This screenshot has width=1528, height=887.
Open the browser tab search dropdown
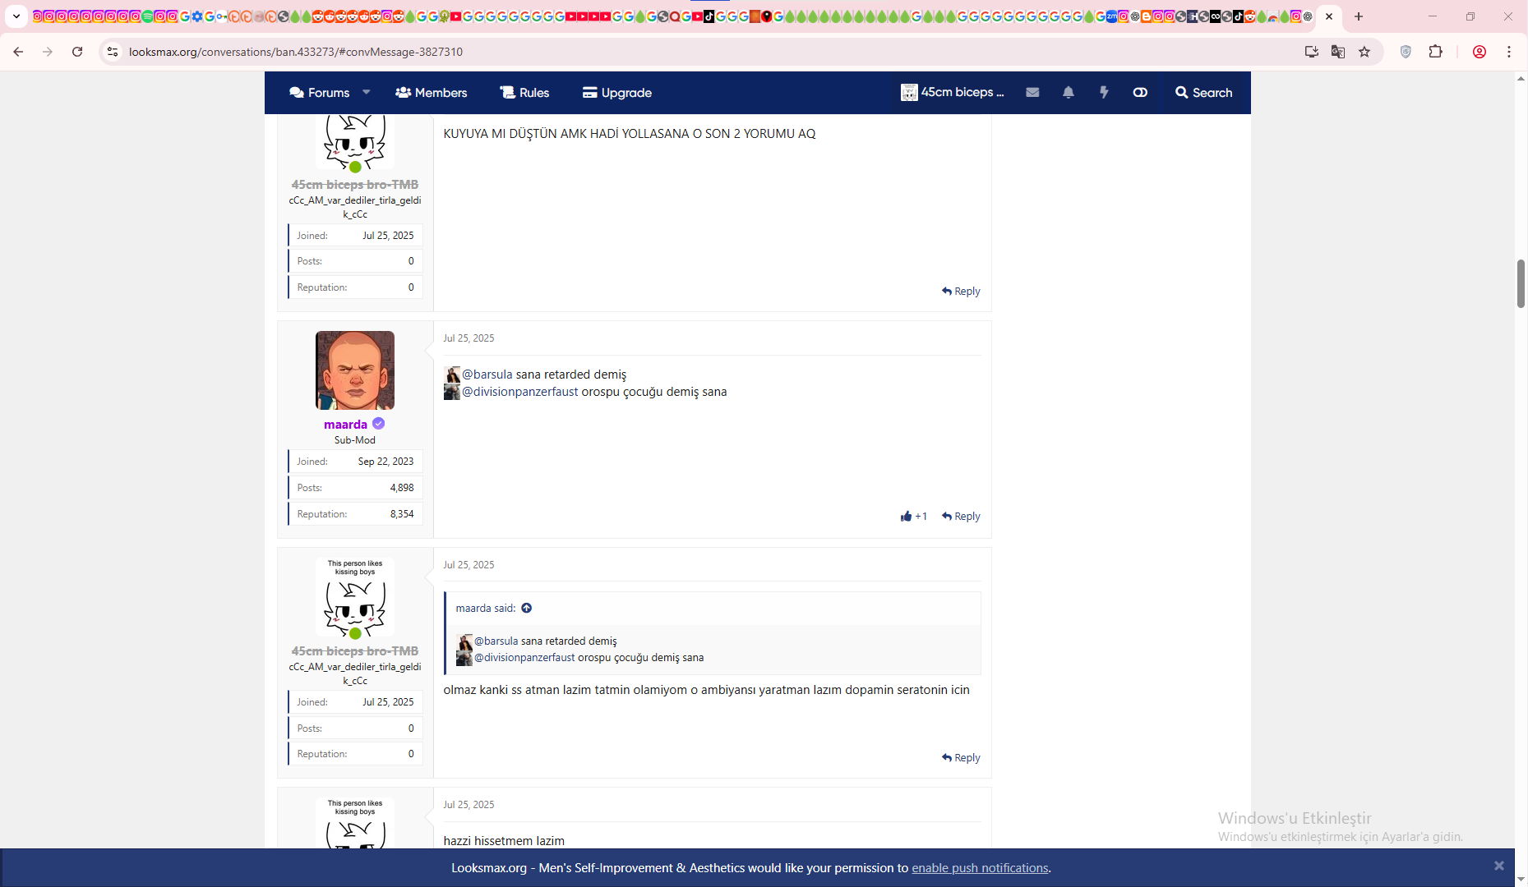pyautogui.click(x=16, y=16)
